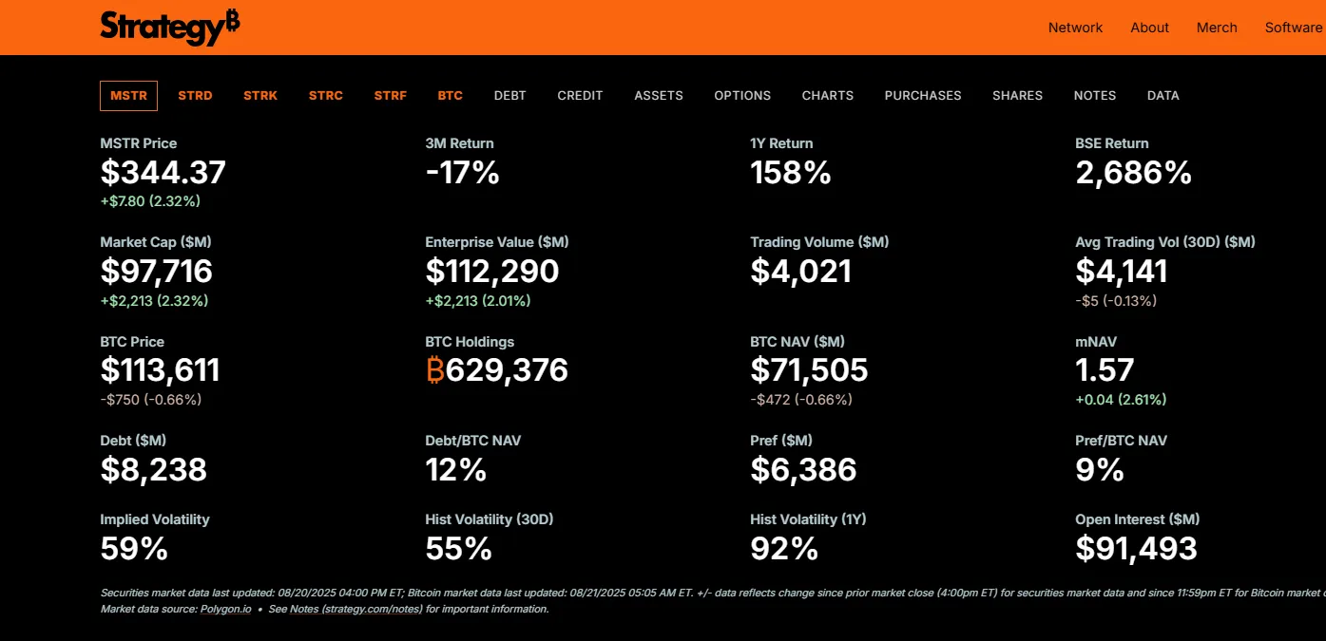1326x641 pixels.
Task: Open the CREDIT tab
Action: [x=580, y=96]
